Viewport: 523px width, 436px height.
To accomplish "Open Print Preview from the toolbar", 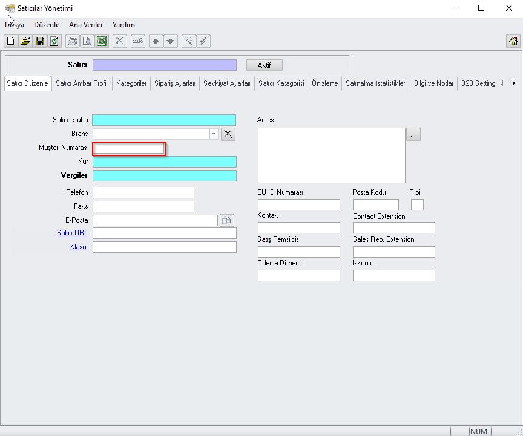I will [x=87, y=41].
